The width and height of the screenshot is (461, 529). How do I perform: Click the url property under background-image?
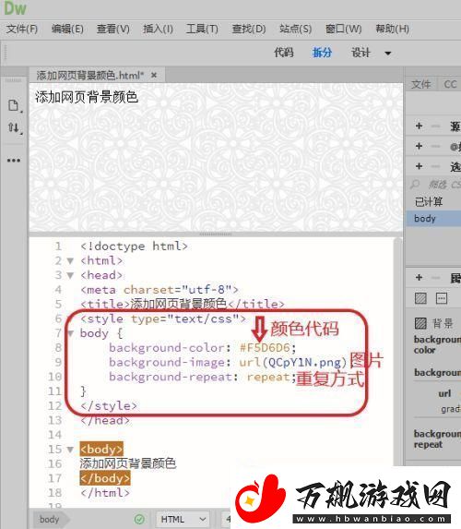click(x=444, y=393)
